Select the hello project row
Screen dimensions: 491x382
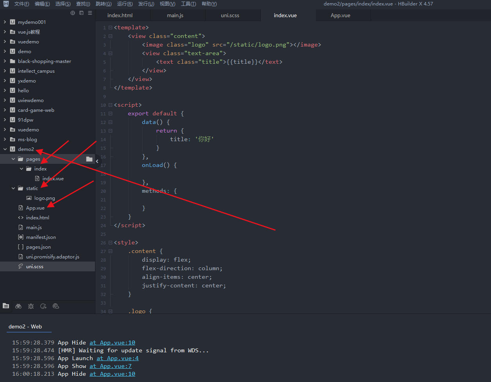click(x=47, y=91)
